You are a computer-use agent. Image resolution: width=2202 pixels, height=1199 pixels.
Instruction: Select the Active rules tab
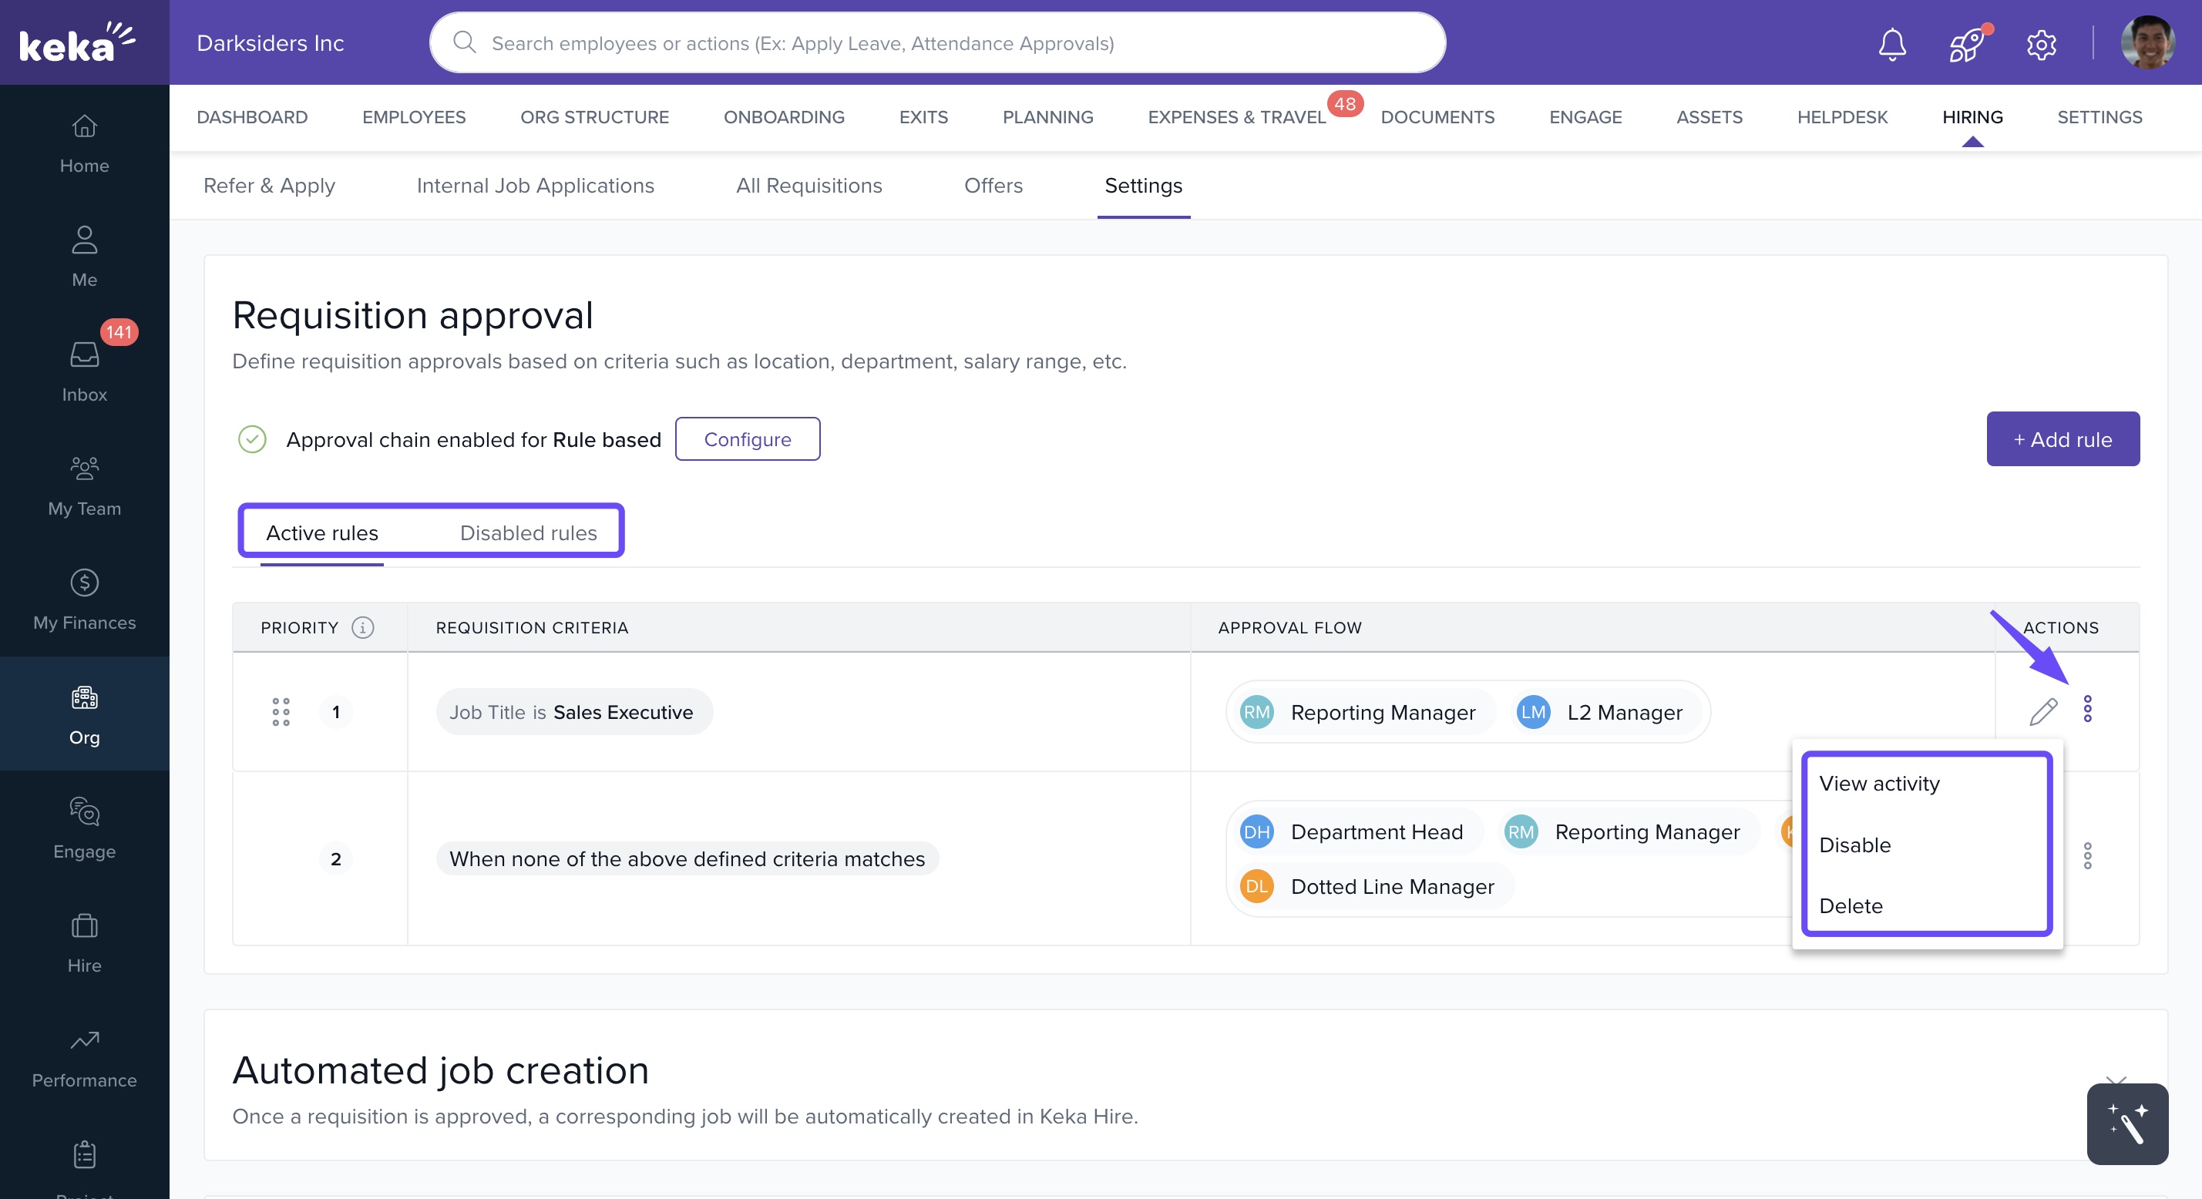tap(321, 532)
